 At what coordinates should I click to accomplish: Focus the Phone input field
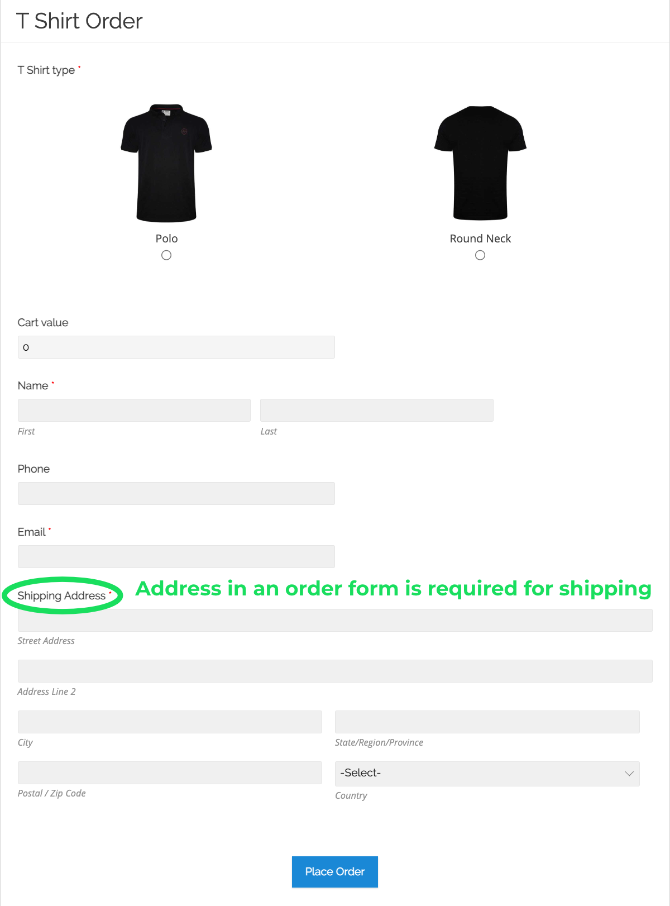[x=176, y=493]
